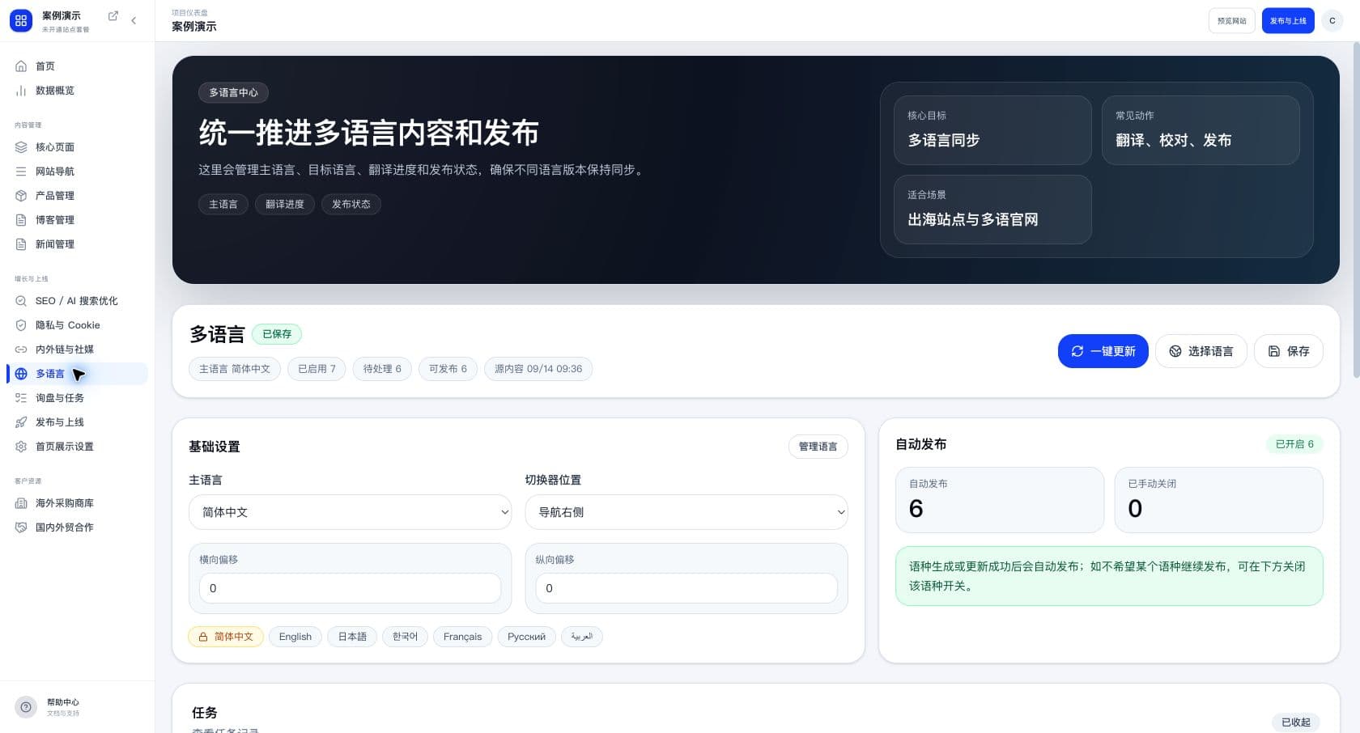Click the blue 发布与上线 header button

pyautogui.click(x=1288, y=21)
